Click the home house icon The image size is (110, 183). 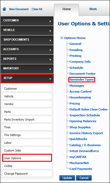4,9
